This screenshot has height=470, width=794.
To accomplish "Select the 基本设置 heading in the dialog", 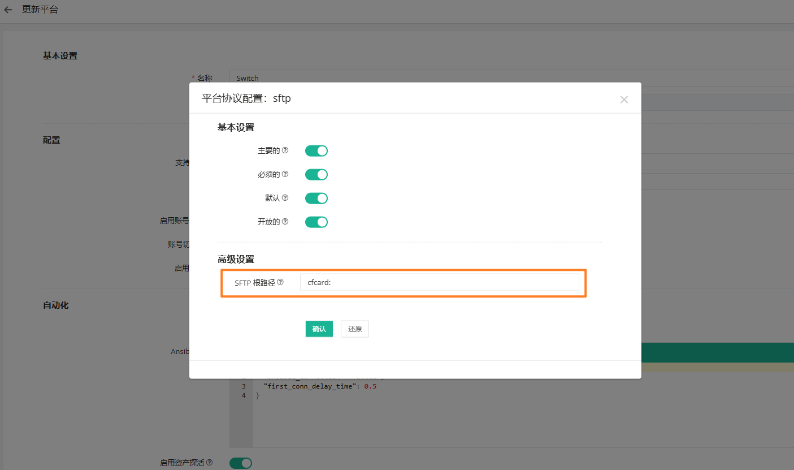I will (x=236, y=127).
